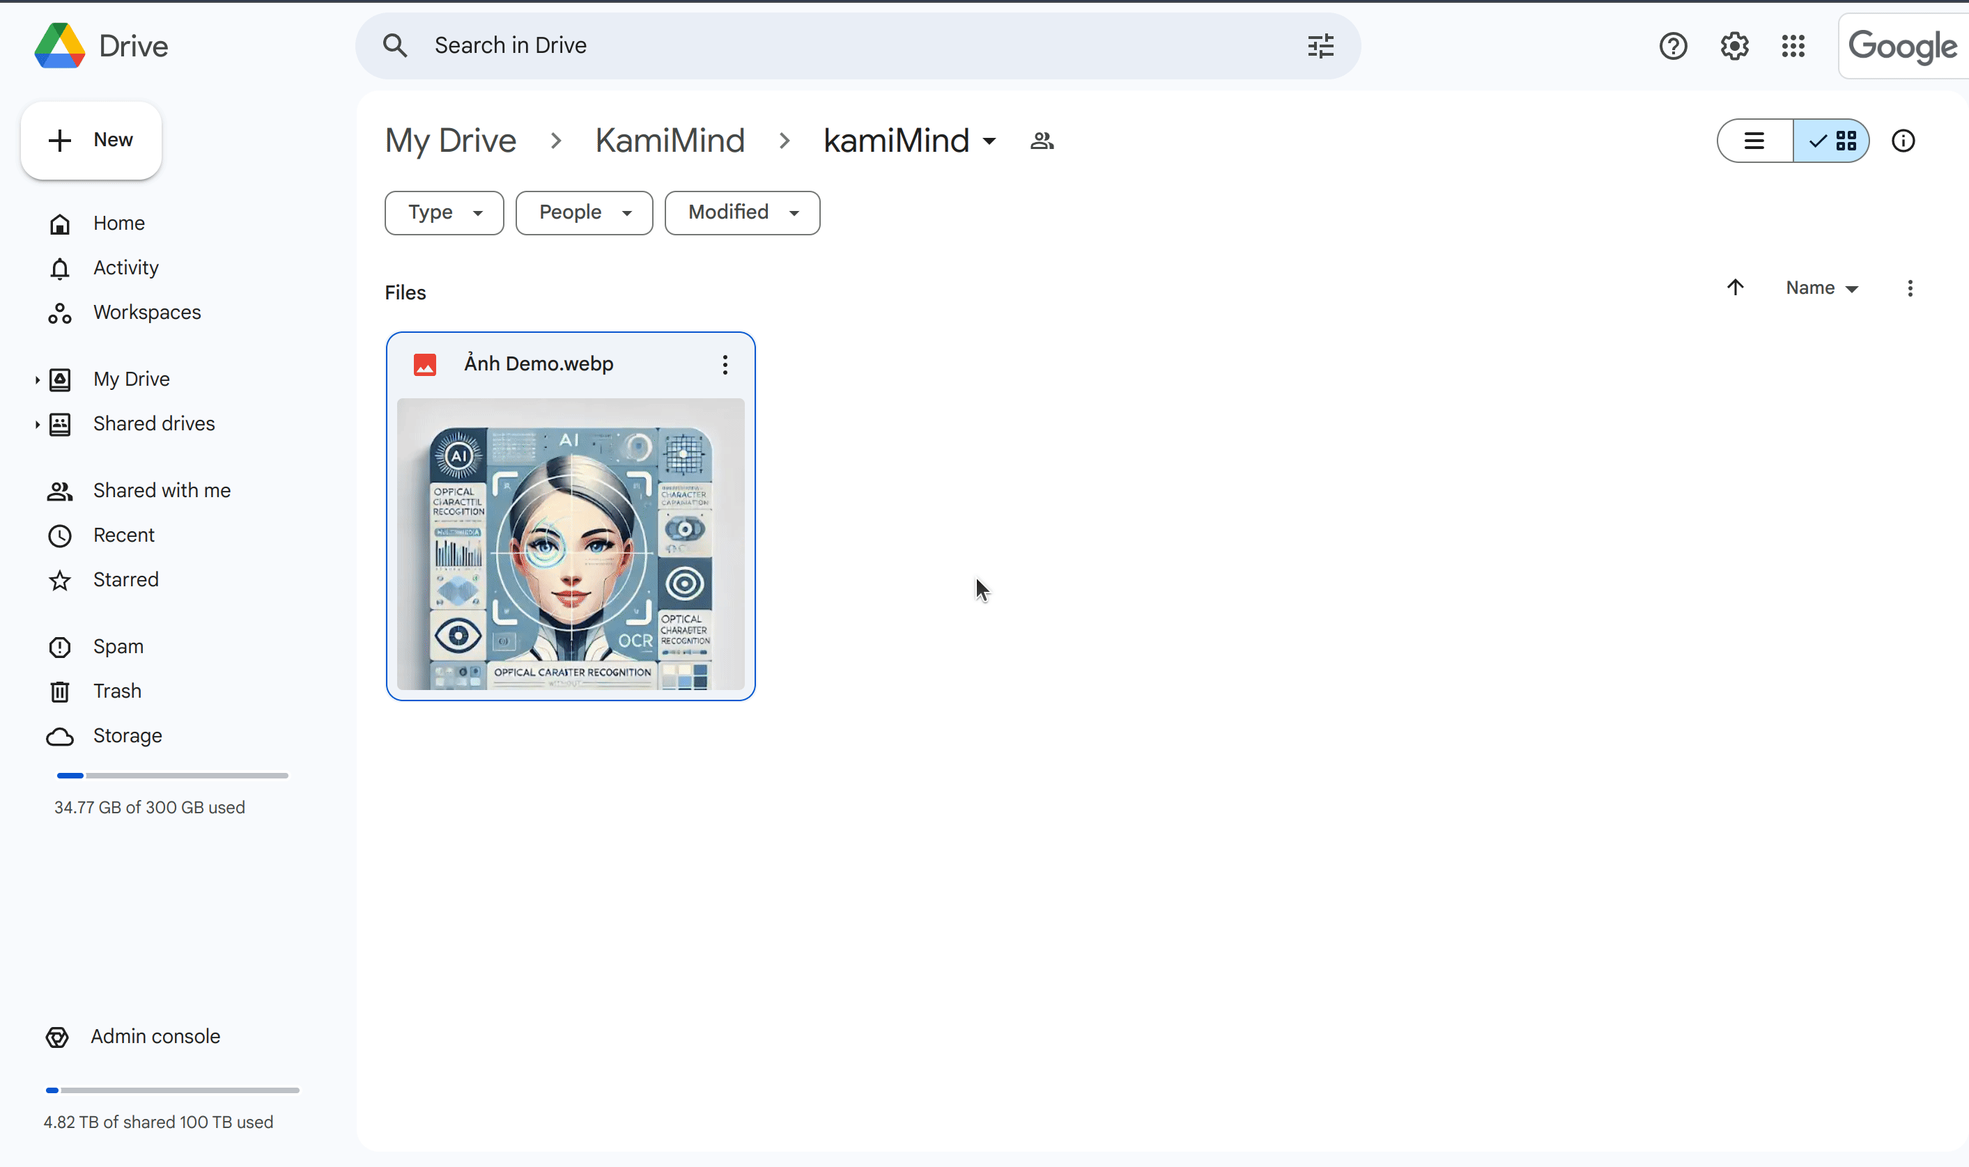Open the Settings gear icon
The image size is (1969, 1167).
point(1734,46)
